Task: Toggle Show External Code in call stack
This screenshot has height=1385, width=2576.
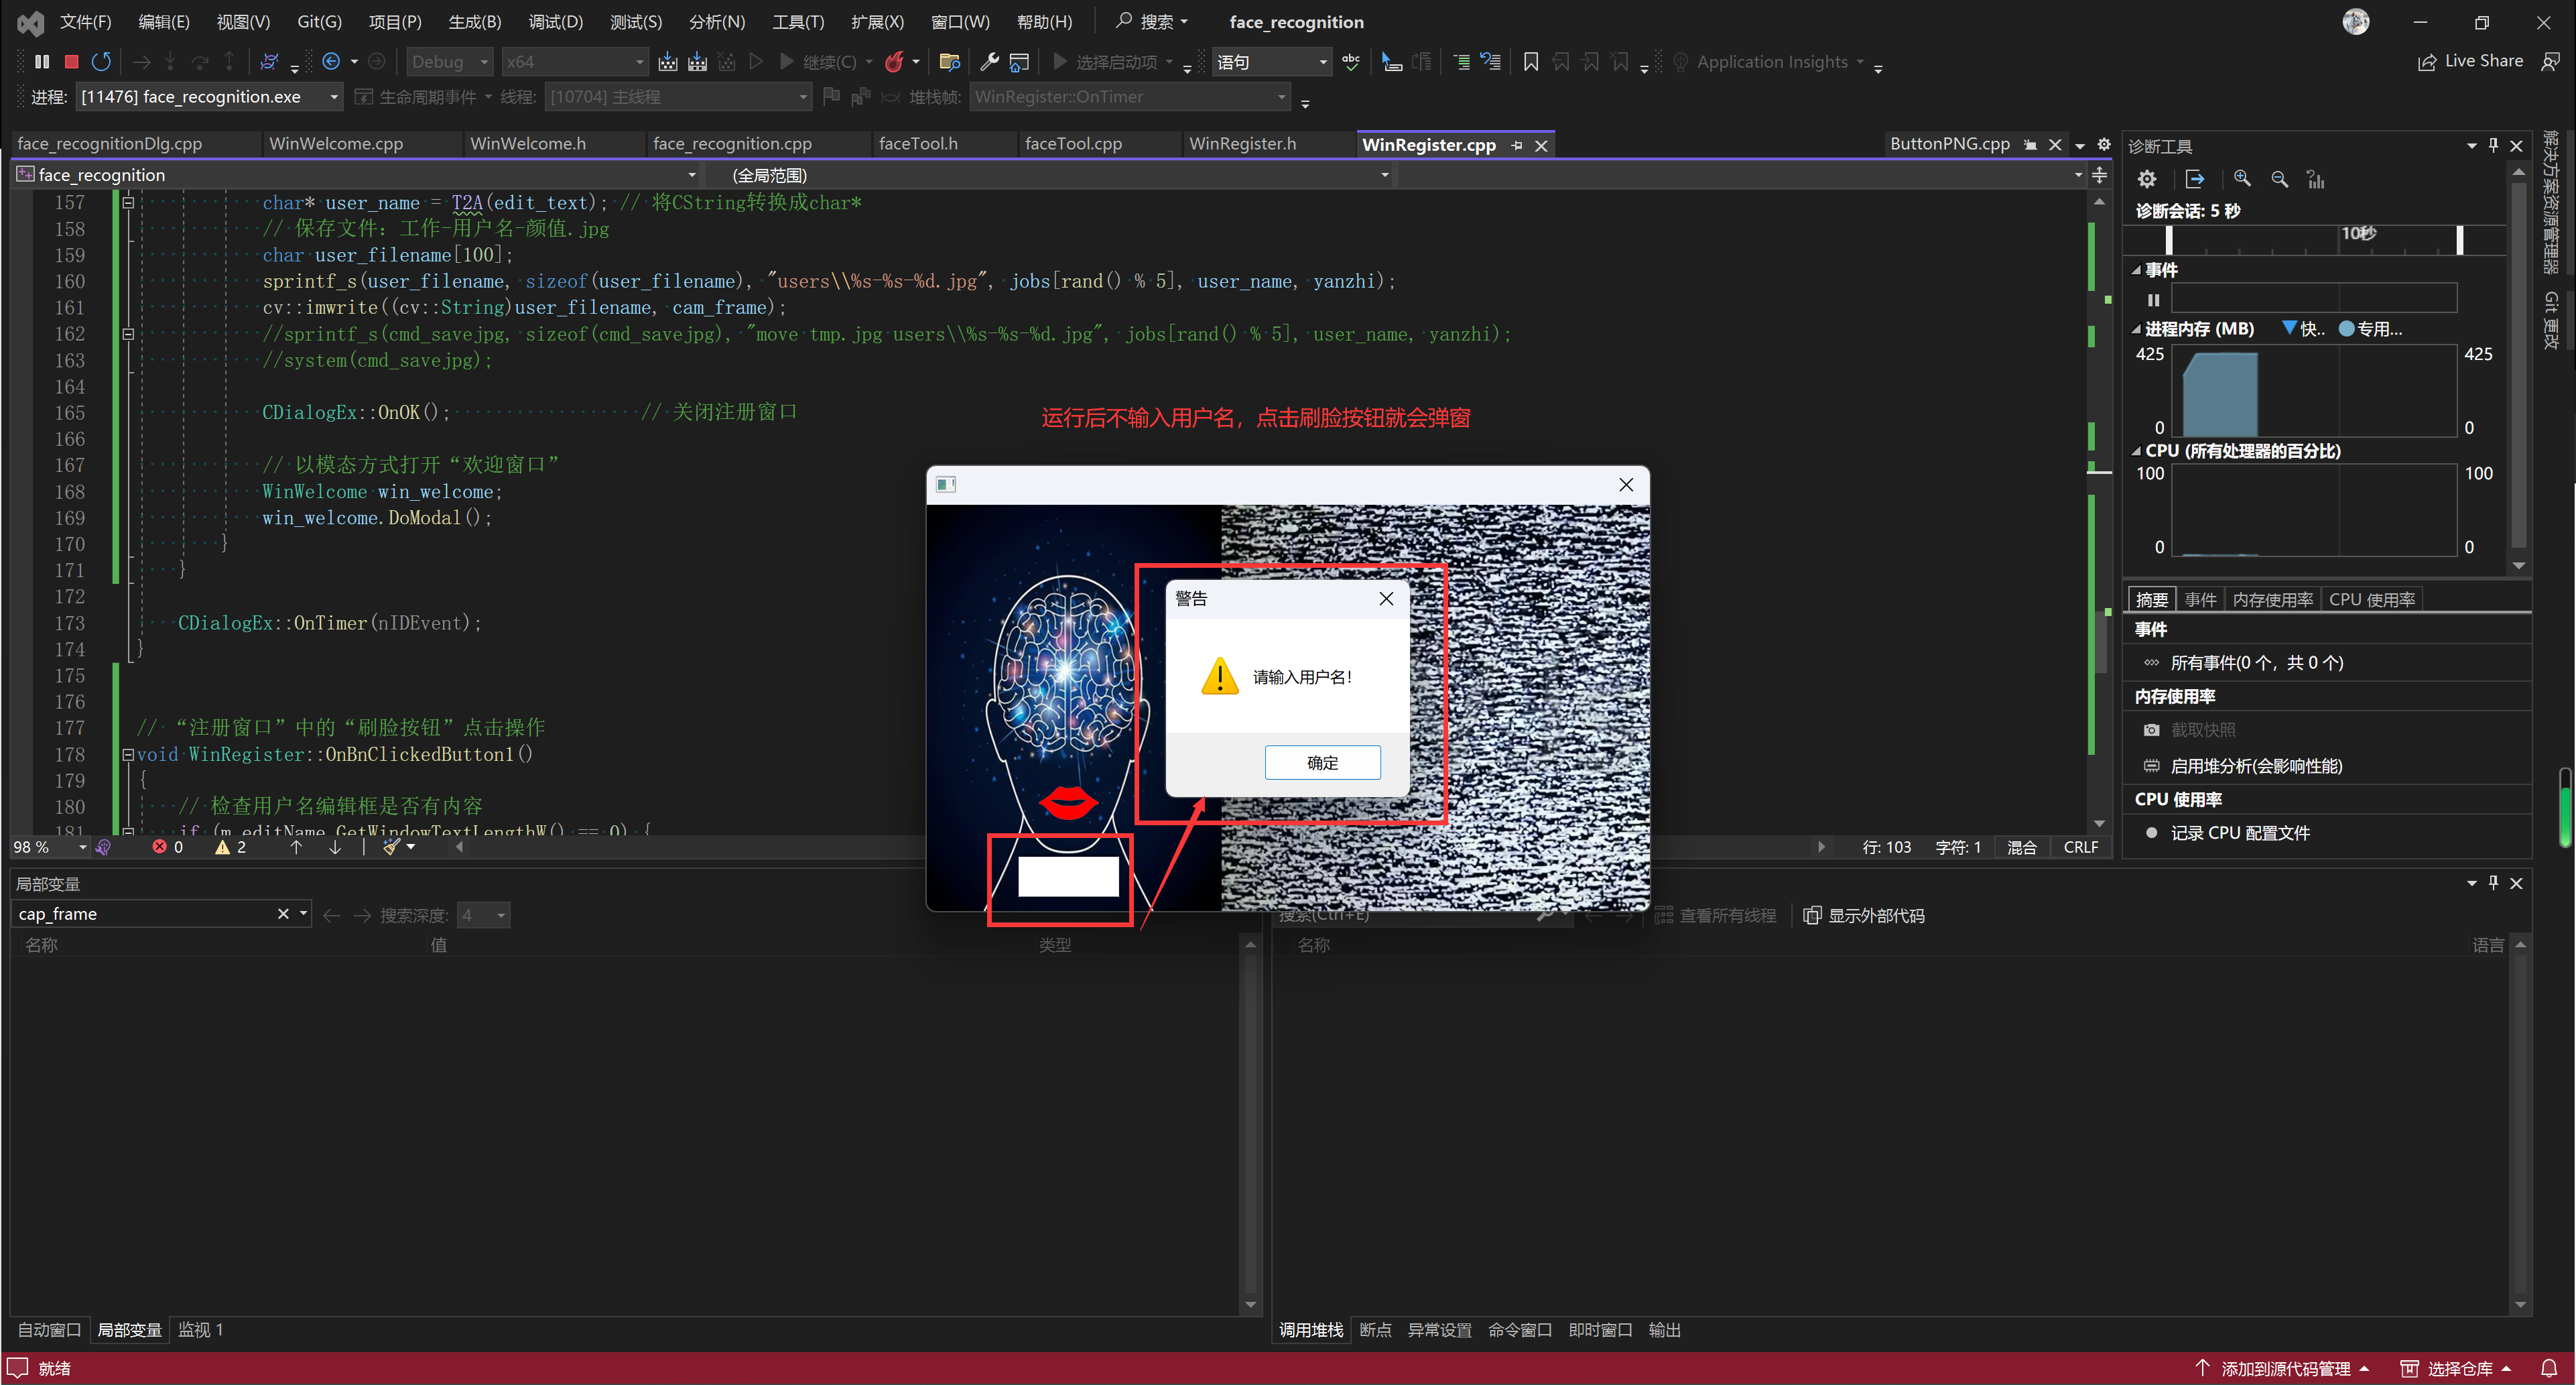Action: pyautogui.click(x=1864, y=916)
